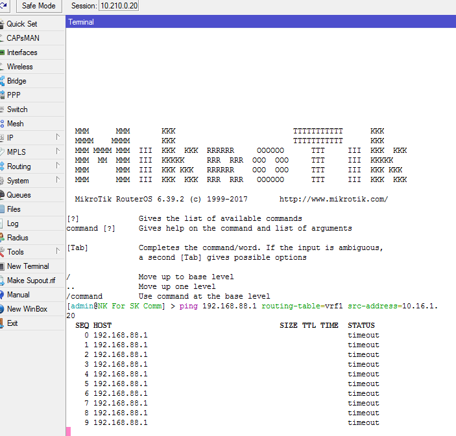Open the CAPsMAN menu item
The image size is (456, 436).
(x=32, y=38)
